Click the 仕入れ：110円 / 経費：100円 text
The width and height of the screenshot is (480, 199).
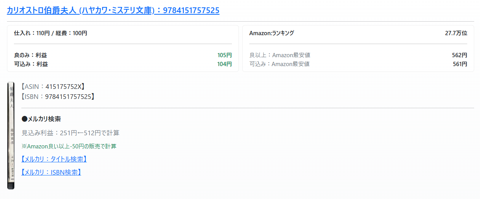(x=50, y=33)
